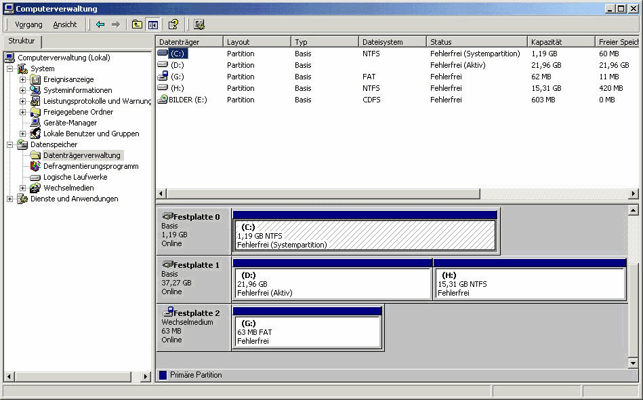Sort by the Status column header
This screenshot has width=643, height=400.
point(477,42)
